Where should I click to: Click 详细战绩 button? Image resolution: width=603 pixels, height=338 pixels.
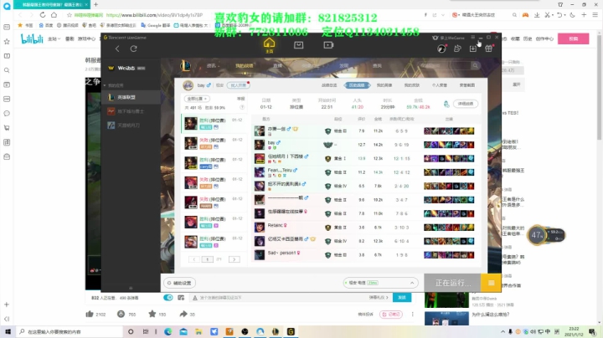point(466,104)
